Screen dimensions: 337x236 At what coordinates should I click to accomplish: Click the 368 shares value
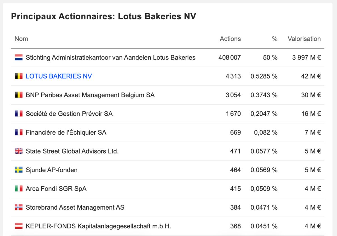(x=235, y=226)
